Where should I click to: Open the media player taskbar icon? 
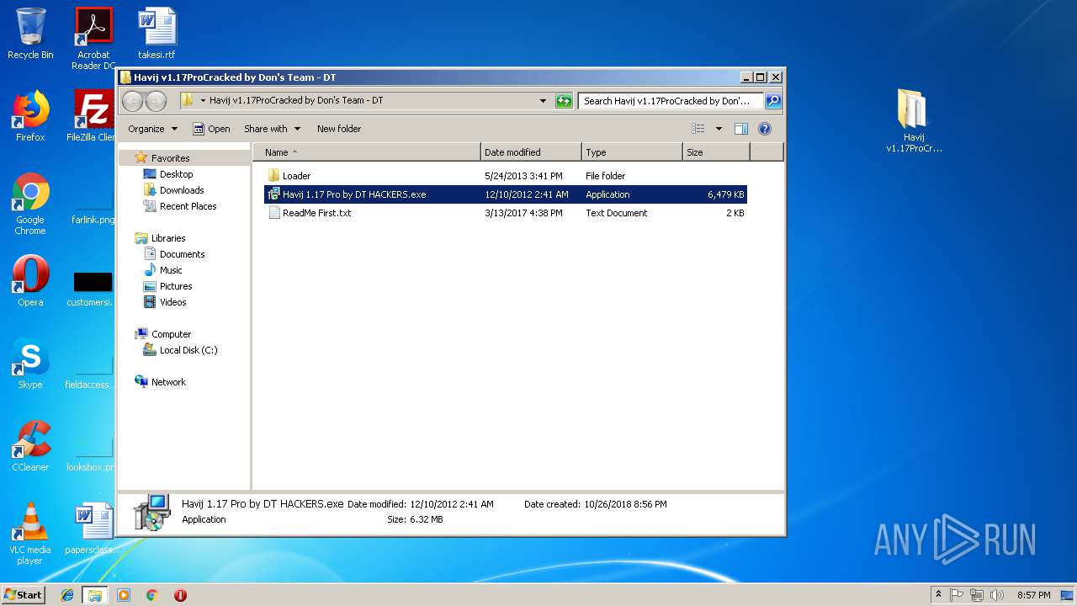[x=124, y=595]
